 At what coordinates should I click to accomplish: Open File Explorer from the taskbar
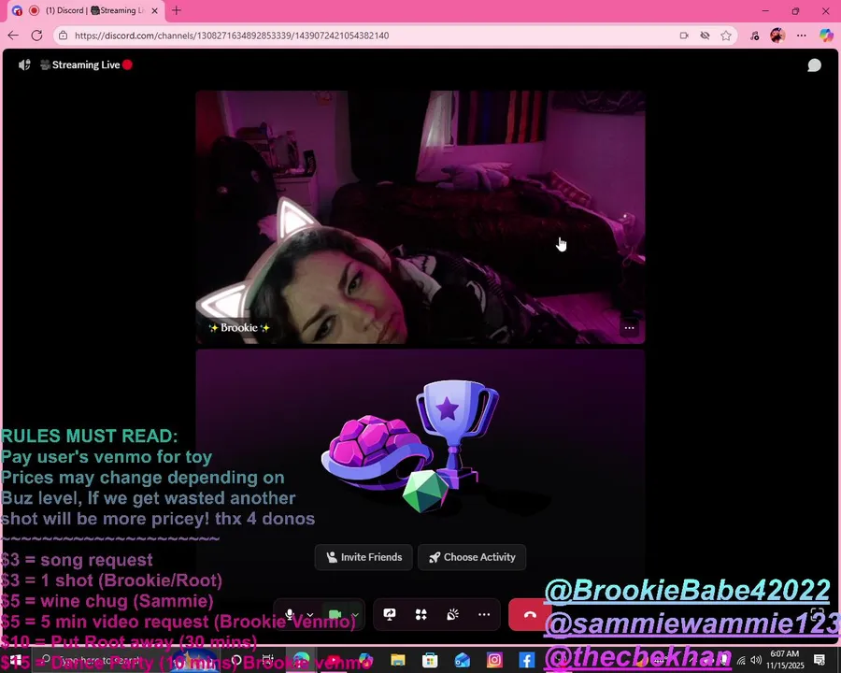(398, 660)
